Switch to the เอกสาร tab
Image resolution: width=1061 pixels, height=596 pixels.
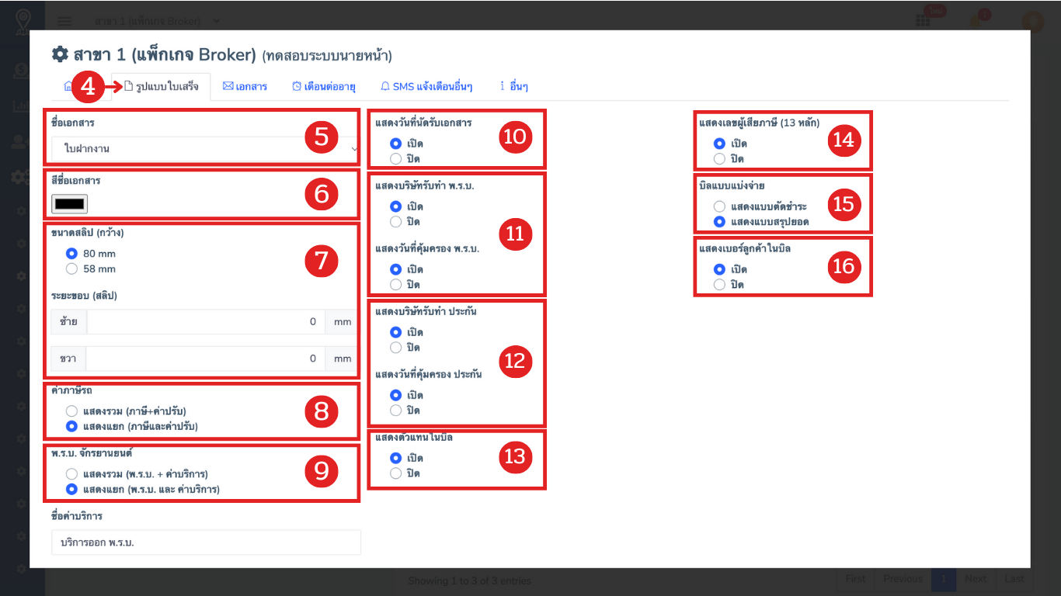[245, 86]
